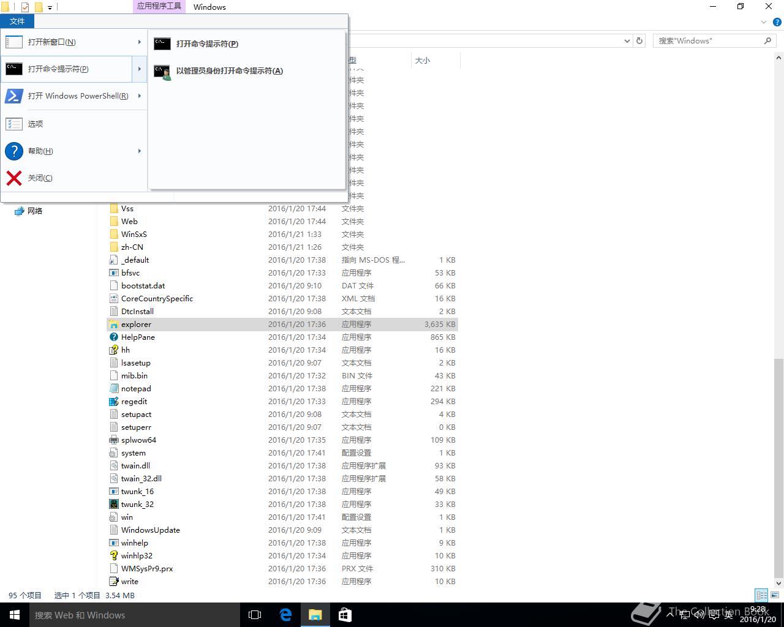Screen dimensions: 784x627
Task: Click 关闭 (Close) in file menu
Action: point(73,178)
